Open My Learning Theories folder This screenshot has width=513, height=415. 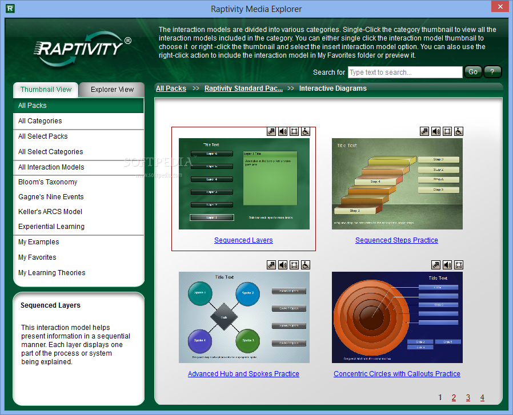[x=78, y=273]
